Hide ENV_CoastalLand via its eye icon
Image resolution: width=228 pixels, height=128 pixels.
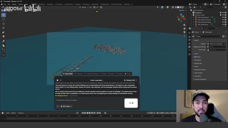(223, 17)
